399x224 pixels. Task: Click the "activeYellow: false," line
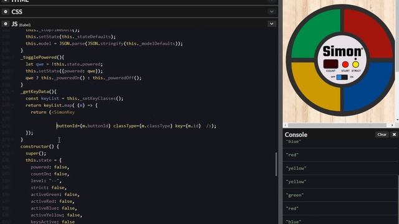click(x=57, y=215)
